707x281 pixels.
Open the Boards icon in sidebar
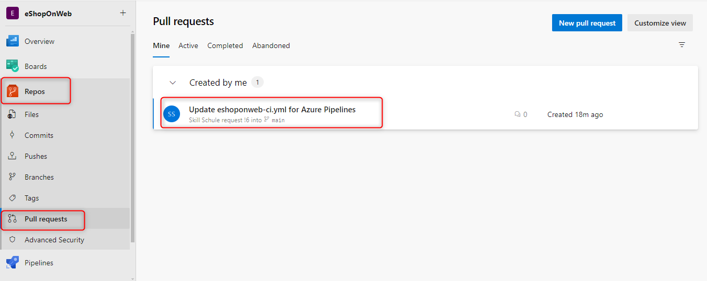[13, 66]
